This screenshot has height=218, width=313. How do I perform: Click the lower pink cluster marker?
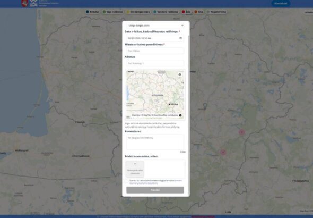point(223,153)
